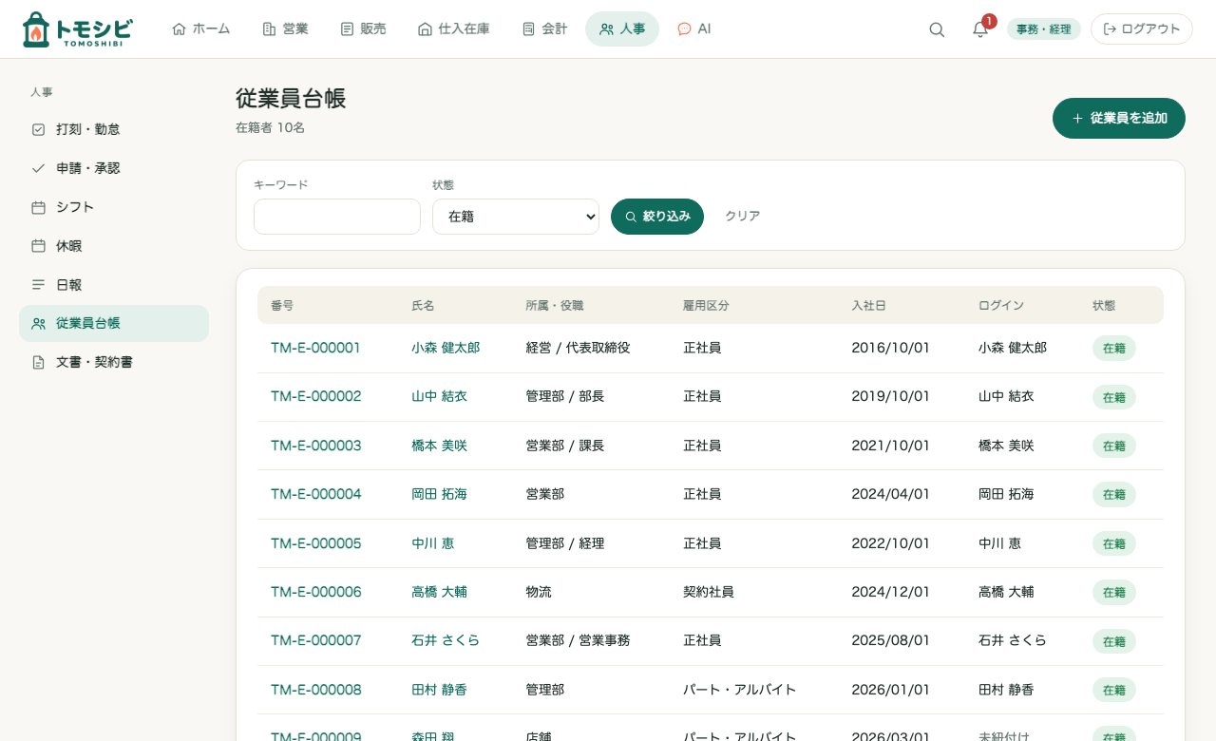Click the 入社日 column header
This screenshot has height=741, width=1216.
(x=868, y=306)
